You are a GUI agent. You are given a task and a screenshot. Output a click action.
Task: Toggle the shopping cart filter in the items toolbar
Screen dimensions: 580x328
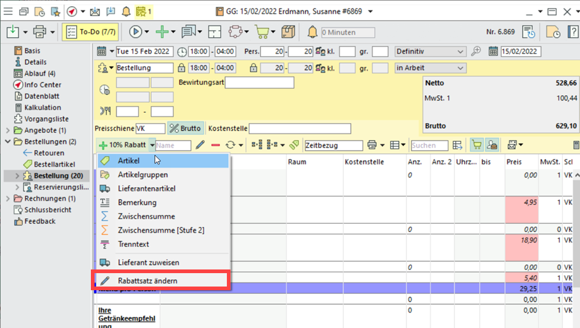(x=476, y=145)
